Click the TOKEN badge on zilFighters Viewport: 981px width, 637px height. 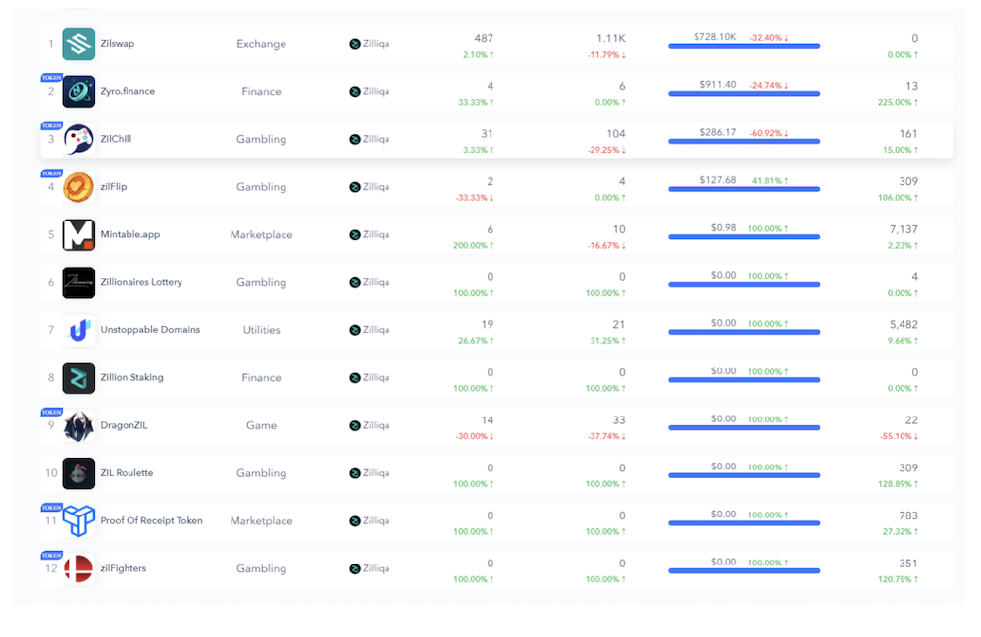[x=51, y=555]
